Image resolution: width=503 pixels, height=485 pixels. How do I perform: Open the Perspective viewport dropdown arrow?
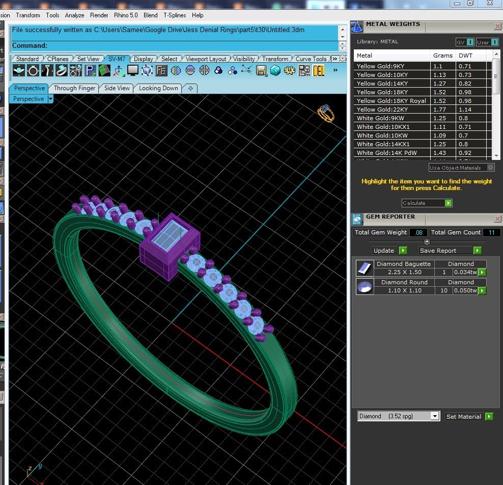[50, 99]
